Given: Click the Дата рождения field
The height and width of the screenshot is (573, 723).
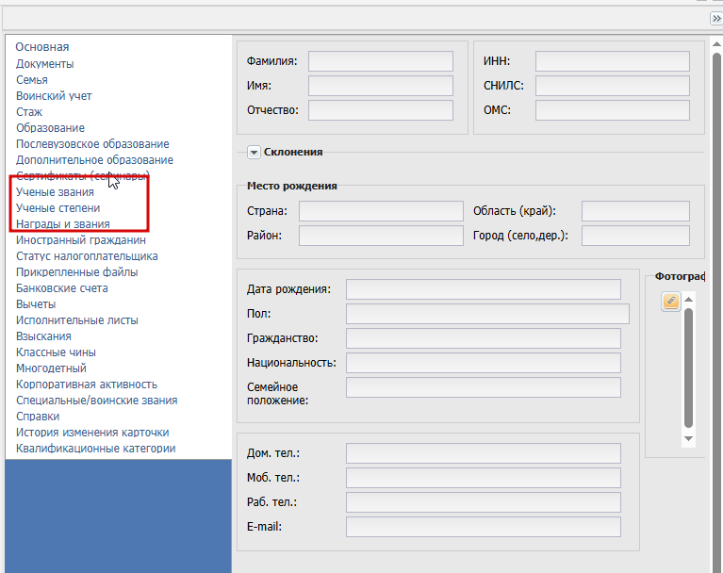Looking at the screenshot, I should 484,289.
